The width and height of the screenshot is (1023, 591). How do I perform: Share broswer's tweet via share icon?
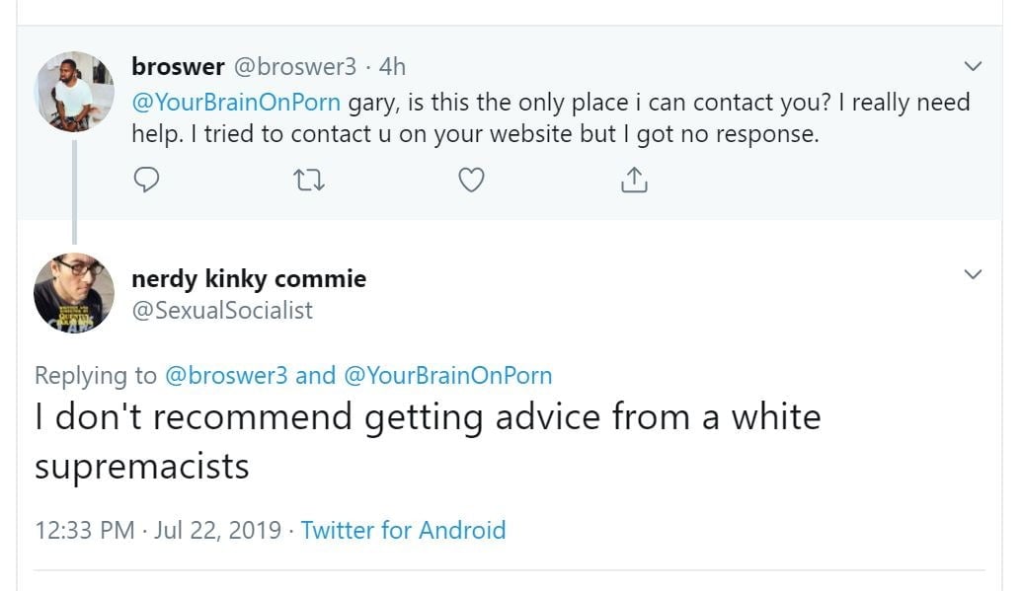(x=633, y=179)
